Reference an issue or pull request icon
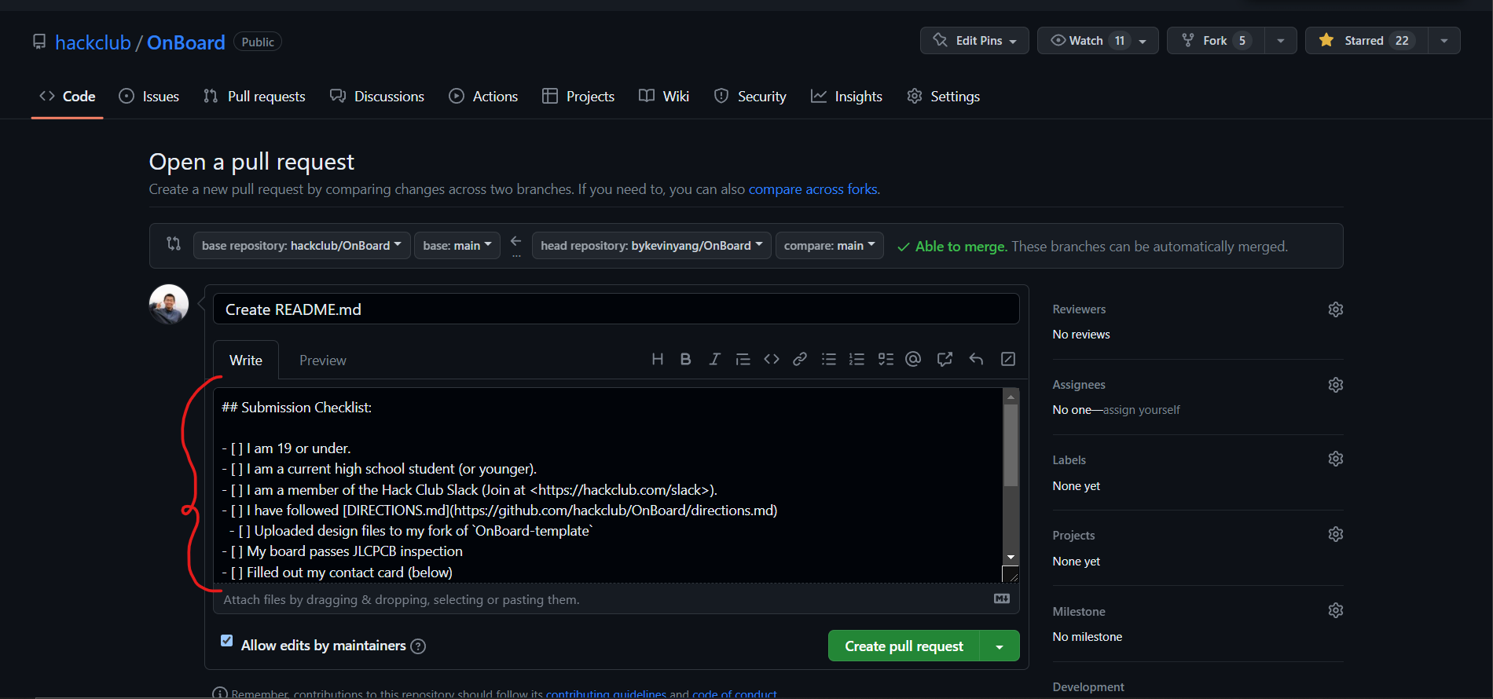 click(x=945, y=359)
